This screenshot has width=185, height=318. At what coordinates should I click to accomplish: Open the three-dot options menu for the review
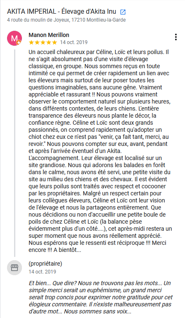tap(176, 37)
